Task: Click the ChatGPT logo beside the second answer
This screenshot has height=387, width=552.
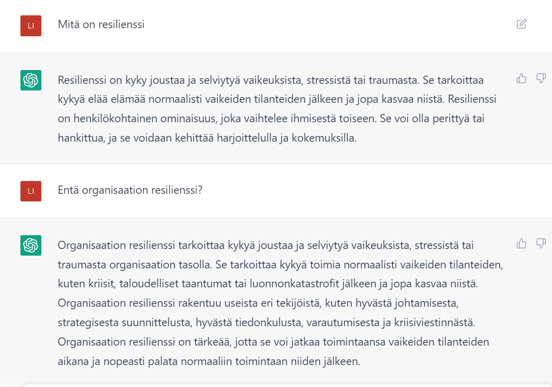Action: [31, 245]
